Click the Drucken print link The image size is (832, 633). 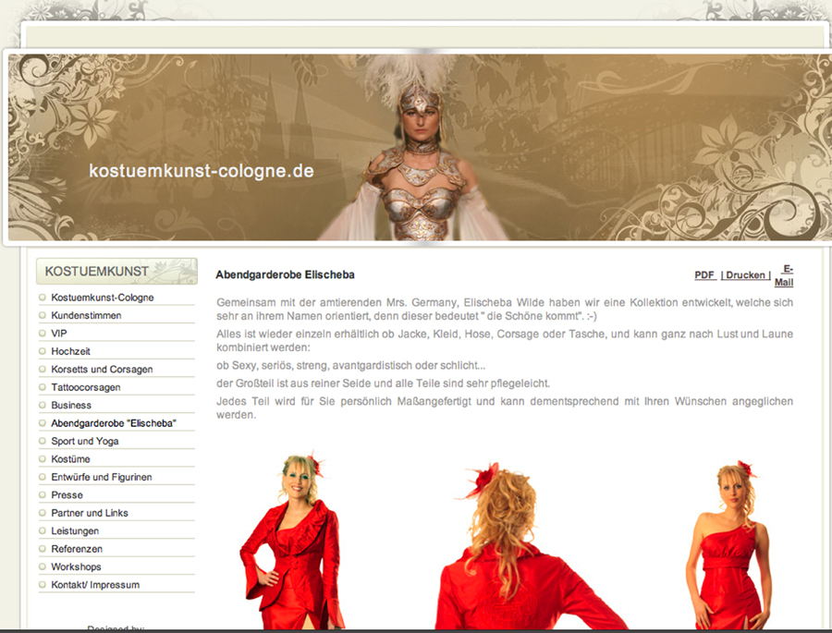point(744,274)
